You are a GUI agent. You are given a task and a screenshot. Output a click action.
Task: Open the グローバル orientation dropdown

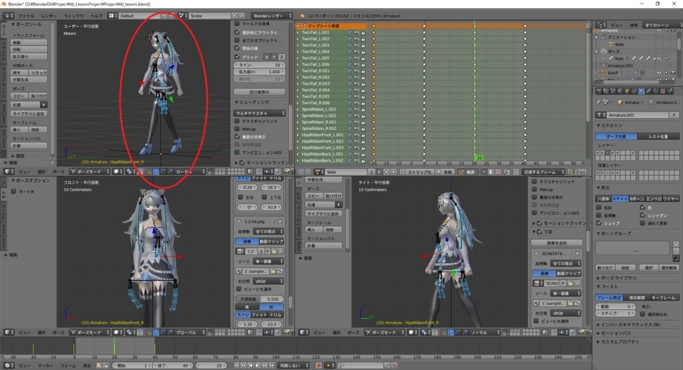tap(189, 332)
